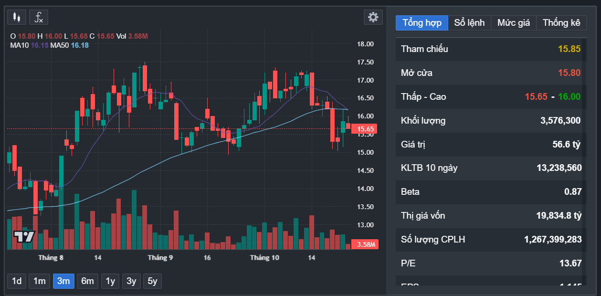Switch chart to 6m range

tap(87, 281)
